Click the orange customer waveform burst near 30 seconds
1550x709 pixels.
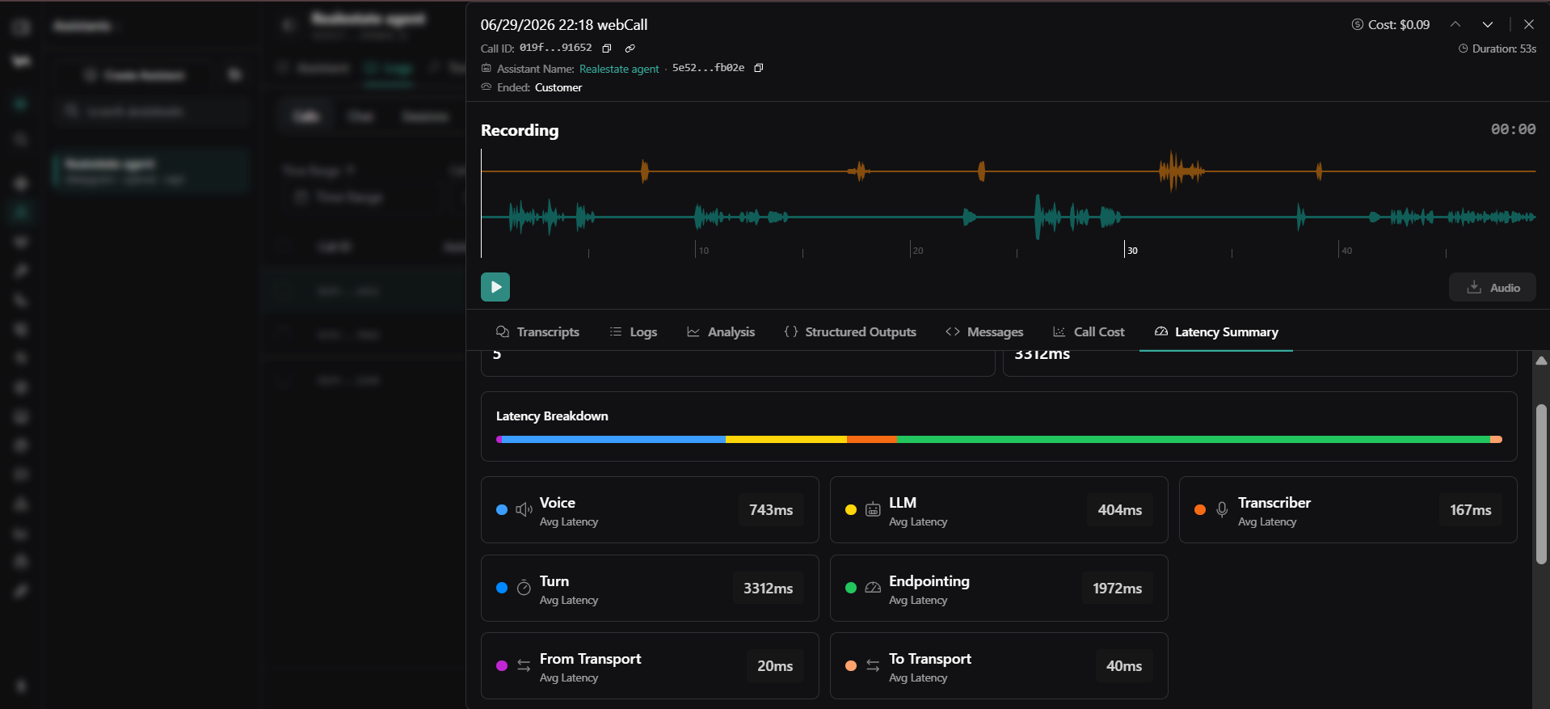(x=1181, y=171)
